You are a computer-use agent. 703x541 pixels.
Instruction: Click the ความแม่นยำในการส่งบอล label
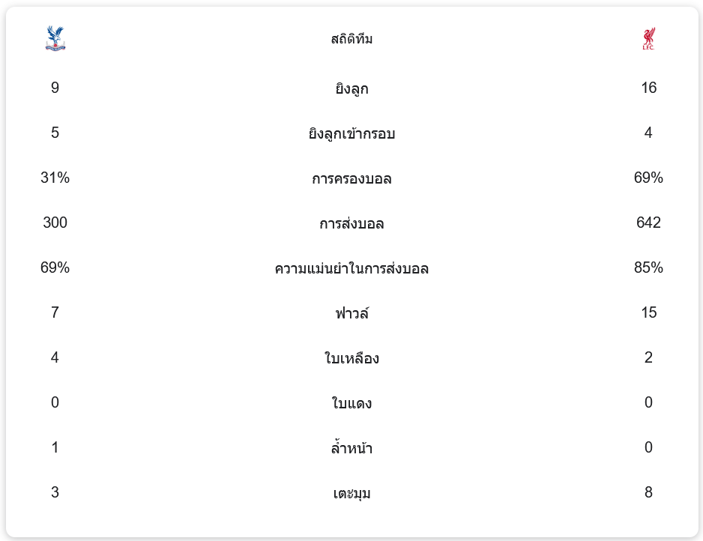click(351, 268)
